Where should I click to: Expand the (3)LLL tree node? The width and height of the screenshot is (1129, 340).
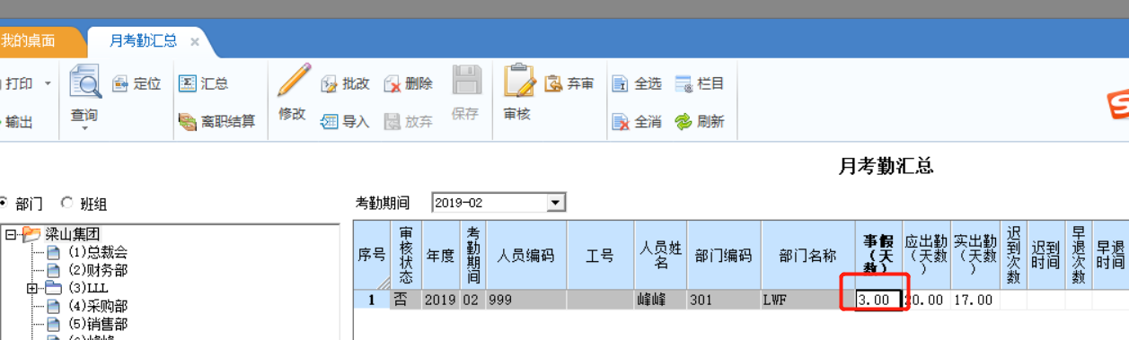32,288
